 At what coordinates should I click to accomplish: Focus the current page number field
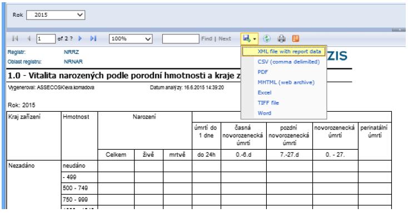46,39
